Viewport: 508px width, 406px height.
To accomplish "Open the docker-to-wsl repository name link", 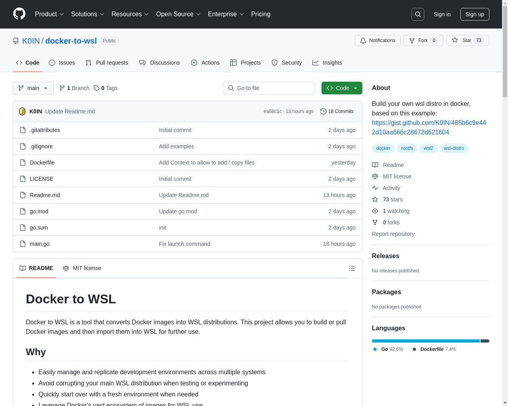I will (71, 41).
